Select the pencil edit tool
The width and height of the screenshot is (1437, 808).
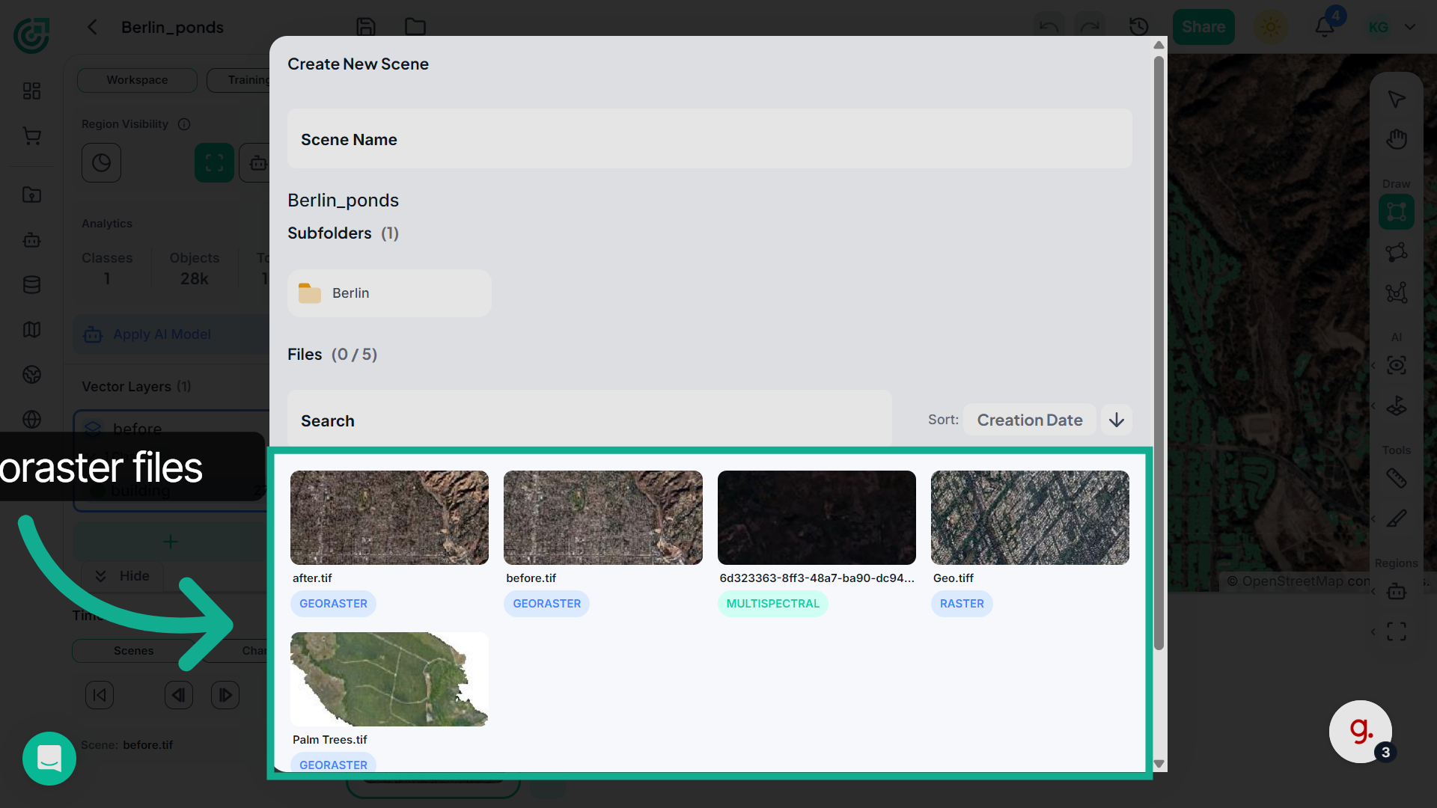(x=1397, y=518)
